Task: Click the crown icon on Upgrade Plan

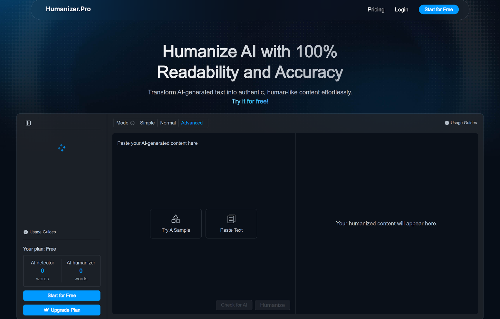Action: click(x=46, y=310)
